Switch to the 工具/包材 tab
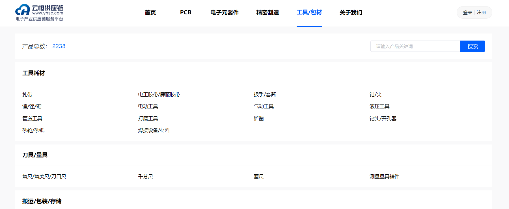Screen dimensions: 509x209 309,12
